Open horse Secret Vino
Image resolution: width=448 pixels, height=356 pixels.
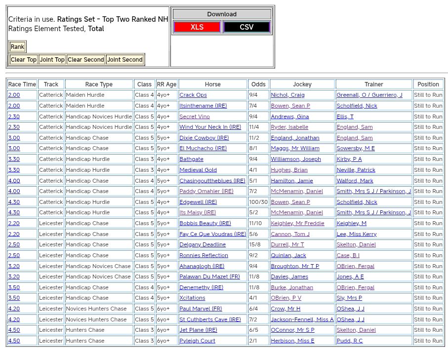pos(194,117)
